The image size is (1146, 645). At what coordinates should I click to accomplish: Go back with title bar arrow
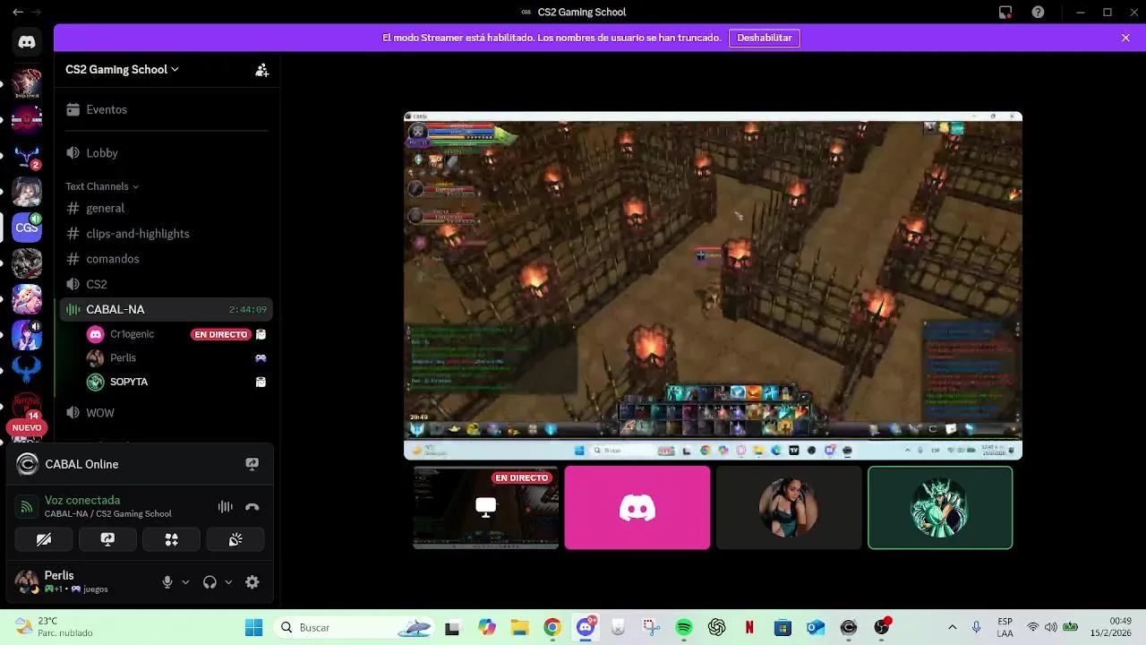[17, 13]
